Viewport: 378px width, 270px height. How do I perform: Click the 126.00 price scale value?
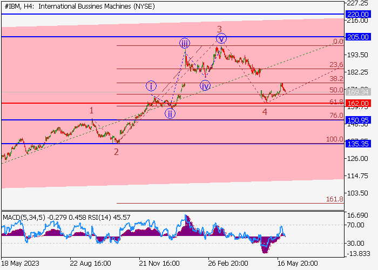point(357,159)
